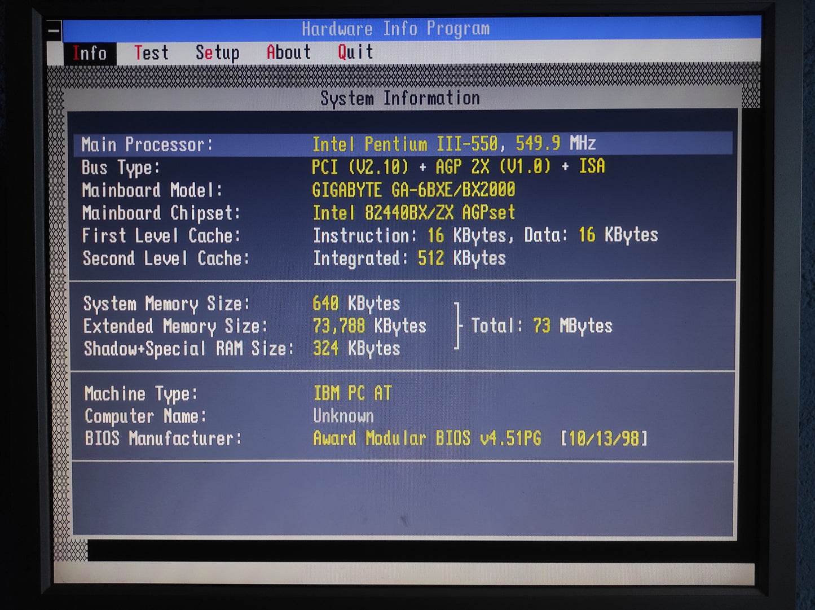The width and height of the screenshot is (815, 610).
Task: Click the BIOS date [10/13/98]
Action: (604, 438)
